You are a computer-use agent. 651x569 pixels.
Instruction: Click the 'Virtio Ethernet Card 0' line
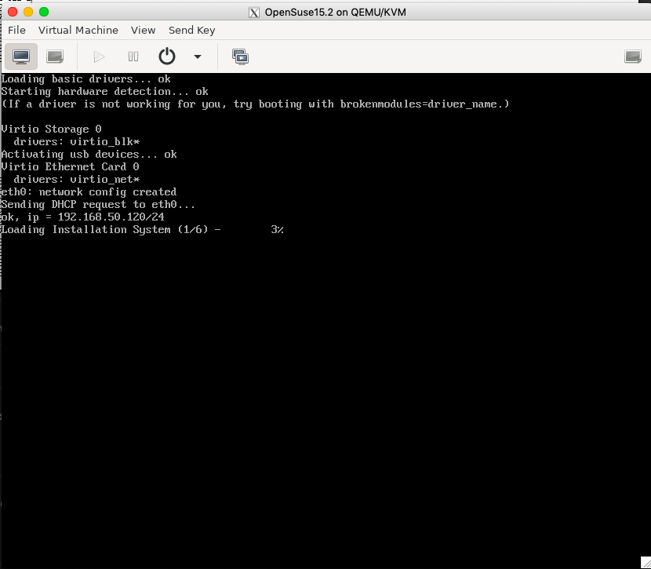click(x=70, y=166)
